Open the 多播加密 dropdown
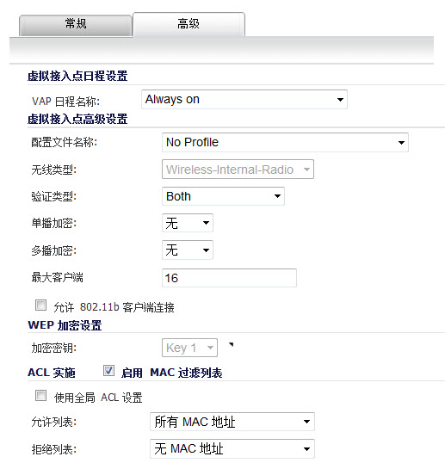The width and height of the screenshot is (445, 469). pos(188,250)
